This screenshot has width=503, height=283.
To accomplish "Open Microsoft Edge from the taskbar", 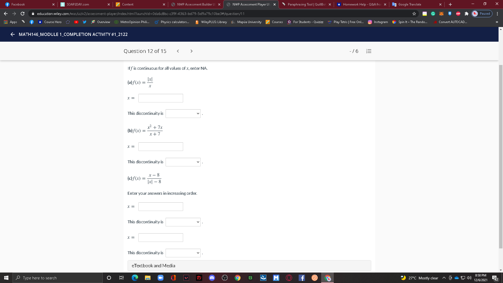I will point(135,278).
